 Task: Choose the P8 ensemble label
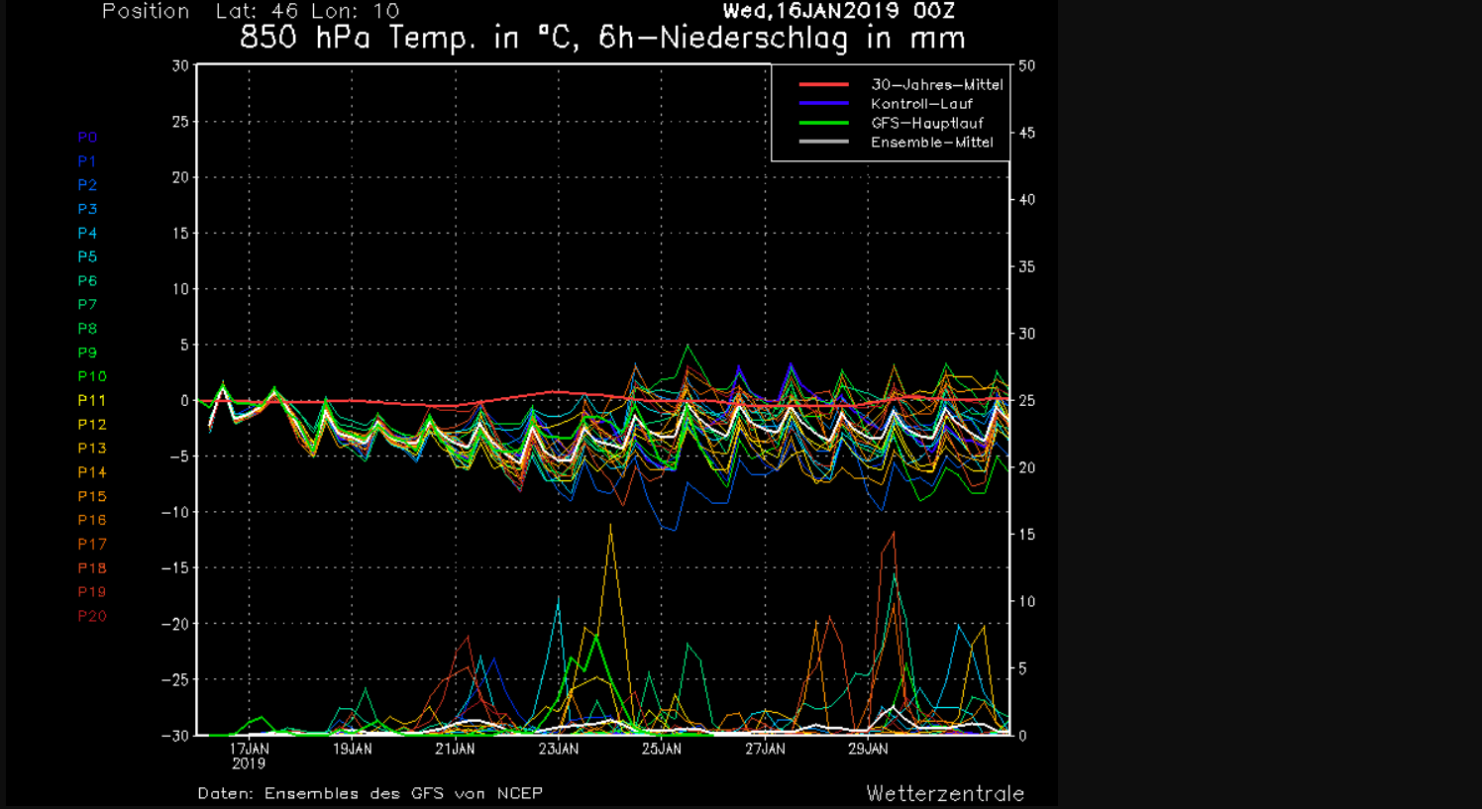[x=87, y=329]
